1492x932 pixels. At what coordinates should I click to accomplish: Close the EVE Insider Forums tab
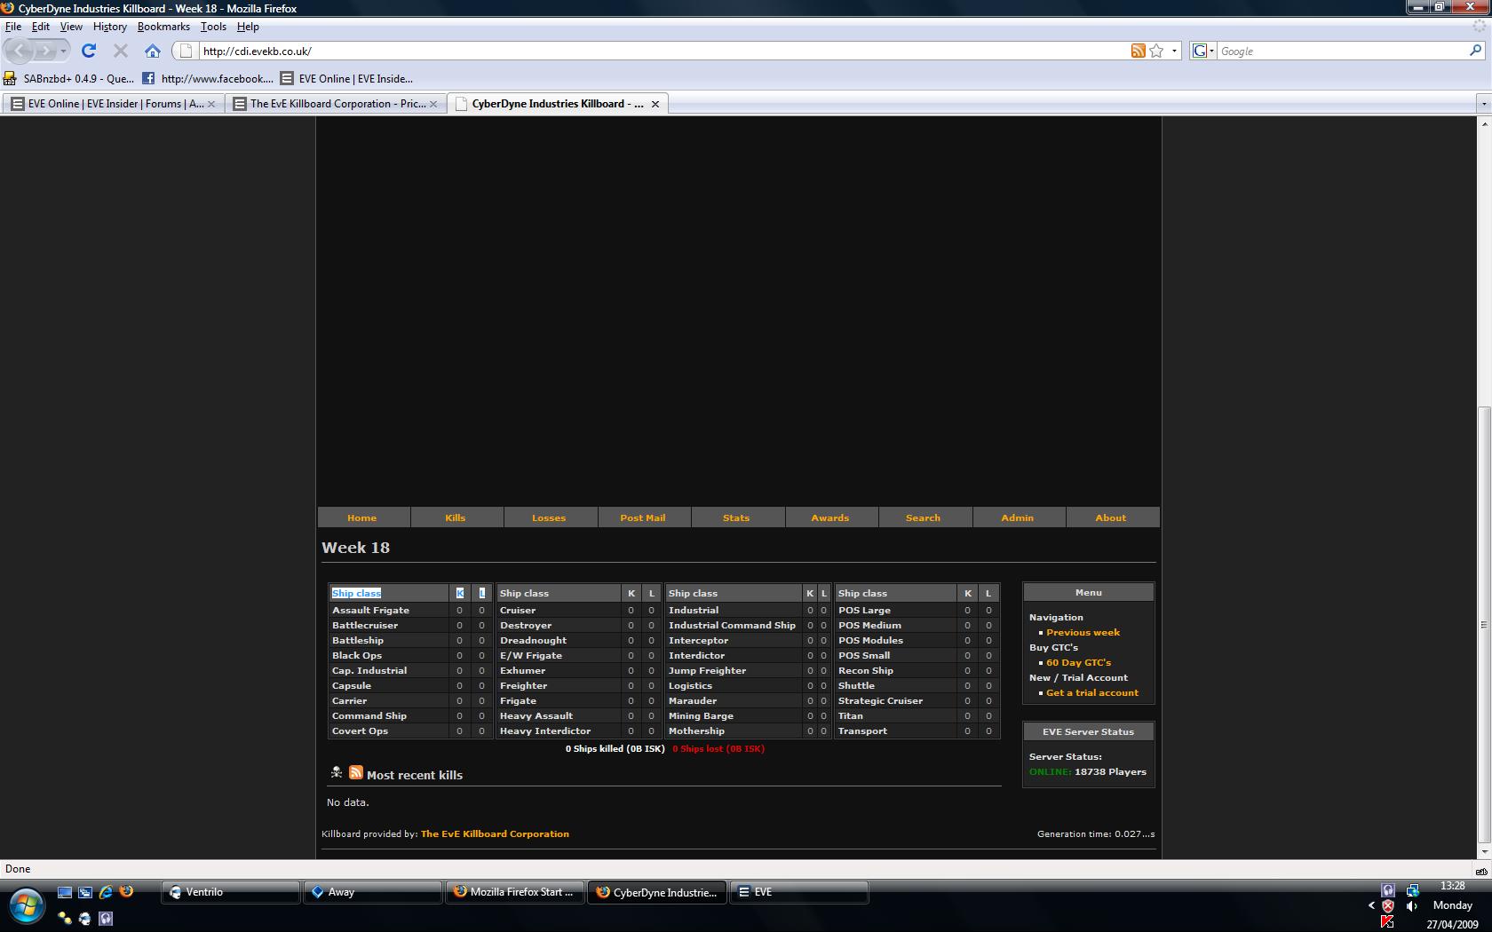pyautogui.click(x=211, y=104)
